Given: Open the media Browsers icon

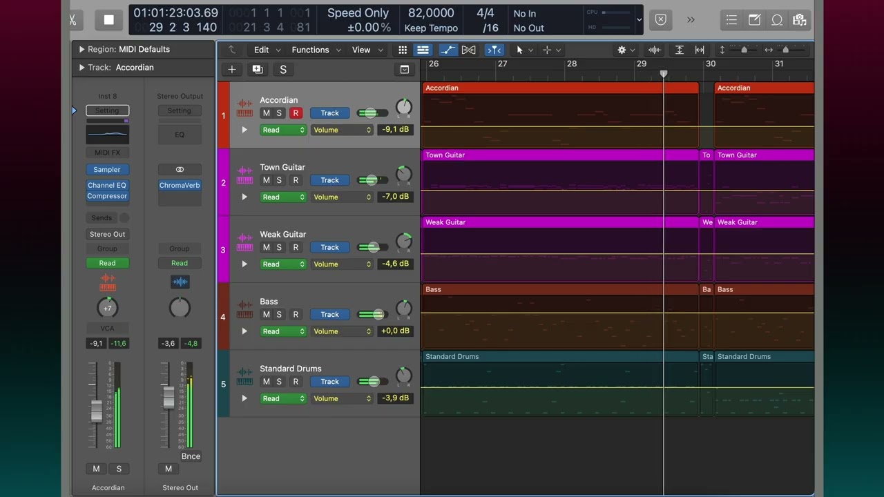Looking at the screenshot, I should click(x=800, y=20).
